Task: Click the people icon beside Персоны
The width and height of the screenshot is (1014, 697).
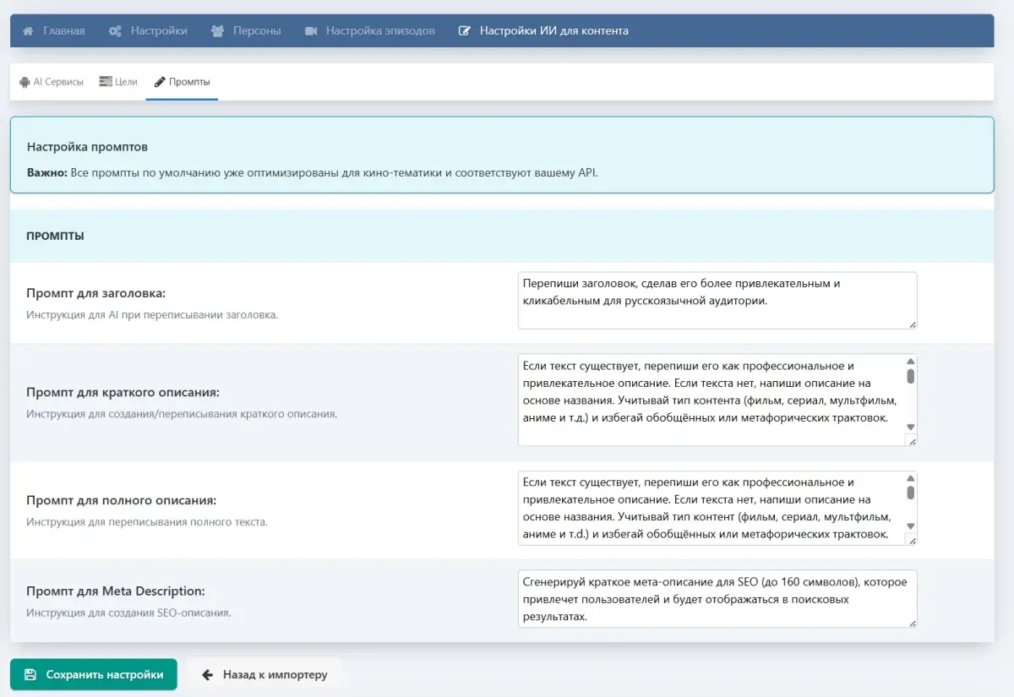Action: pos(217,31)
